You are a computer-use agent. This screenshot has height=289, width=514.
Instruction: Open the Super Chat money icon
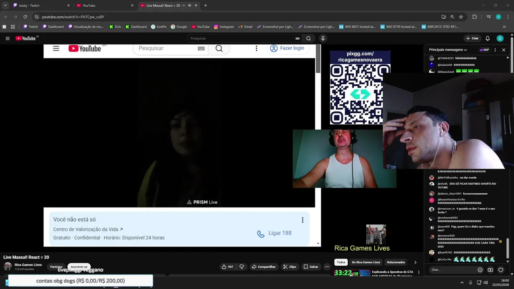pyautogui.click(x=490, y=270)
